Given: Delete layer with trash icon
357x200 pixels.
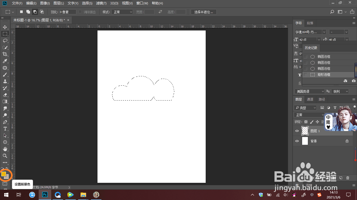Looking at the screenshot, I should 348,178.
